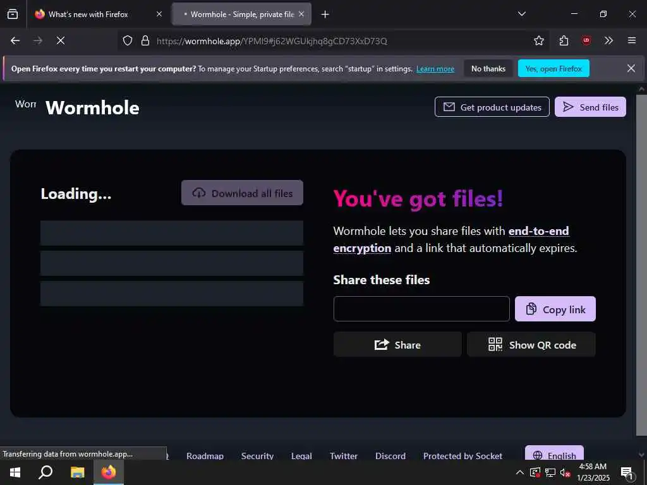This screenshot has height=485, width=647.
Task: Open the Extensions puzzle icon
Action: click(564, 40)
